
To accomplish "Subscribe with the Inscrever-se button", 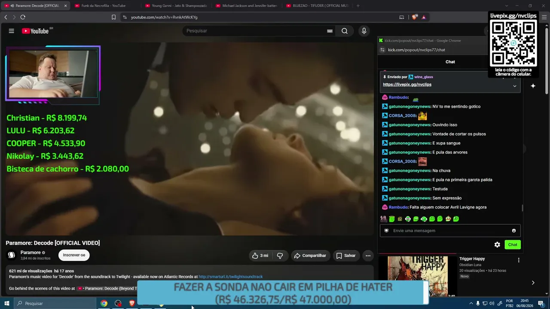I will 74,255.
